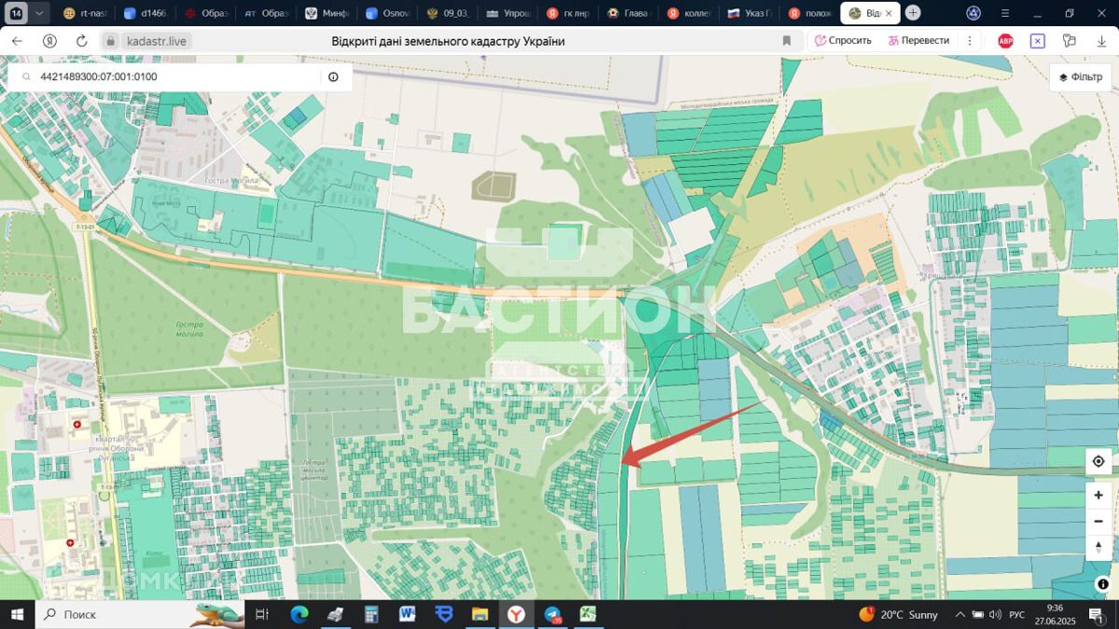
Task: Expand the tab group dropdown arrow
Action: coord(38,13)
